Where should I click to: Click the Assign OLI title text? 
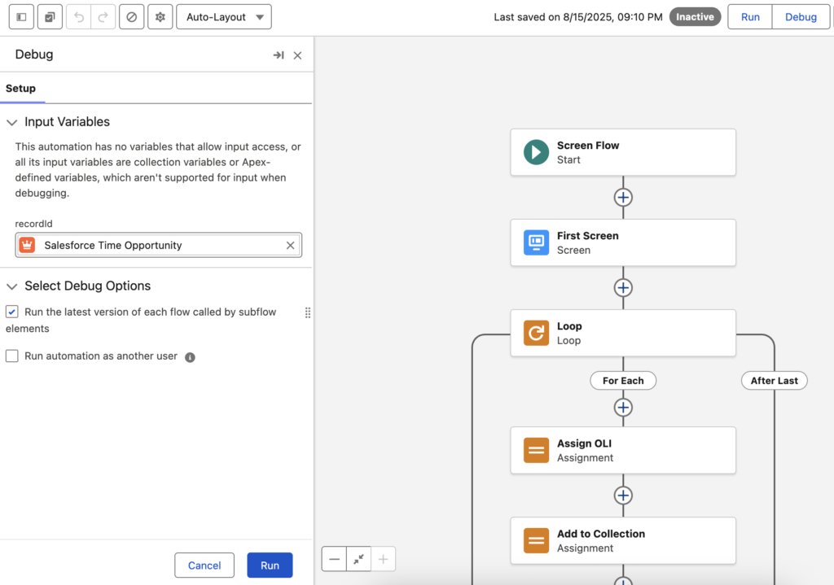[584, 443]
